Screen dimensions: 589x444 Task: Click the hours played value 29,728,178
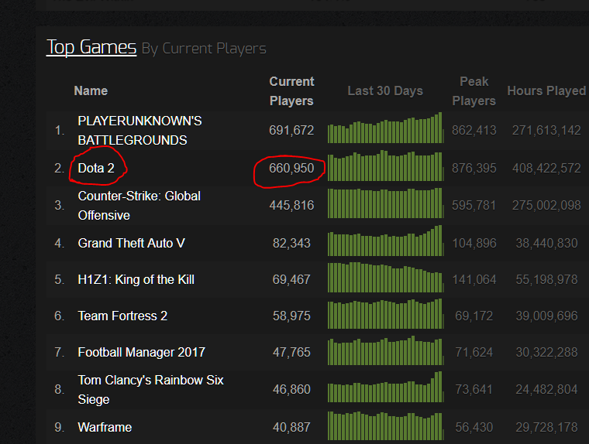point(546,427)
